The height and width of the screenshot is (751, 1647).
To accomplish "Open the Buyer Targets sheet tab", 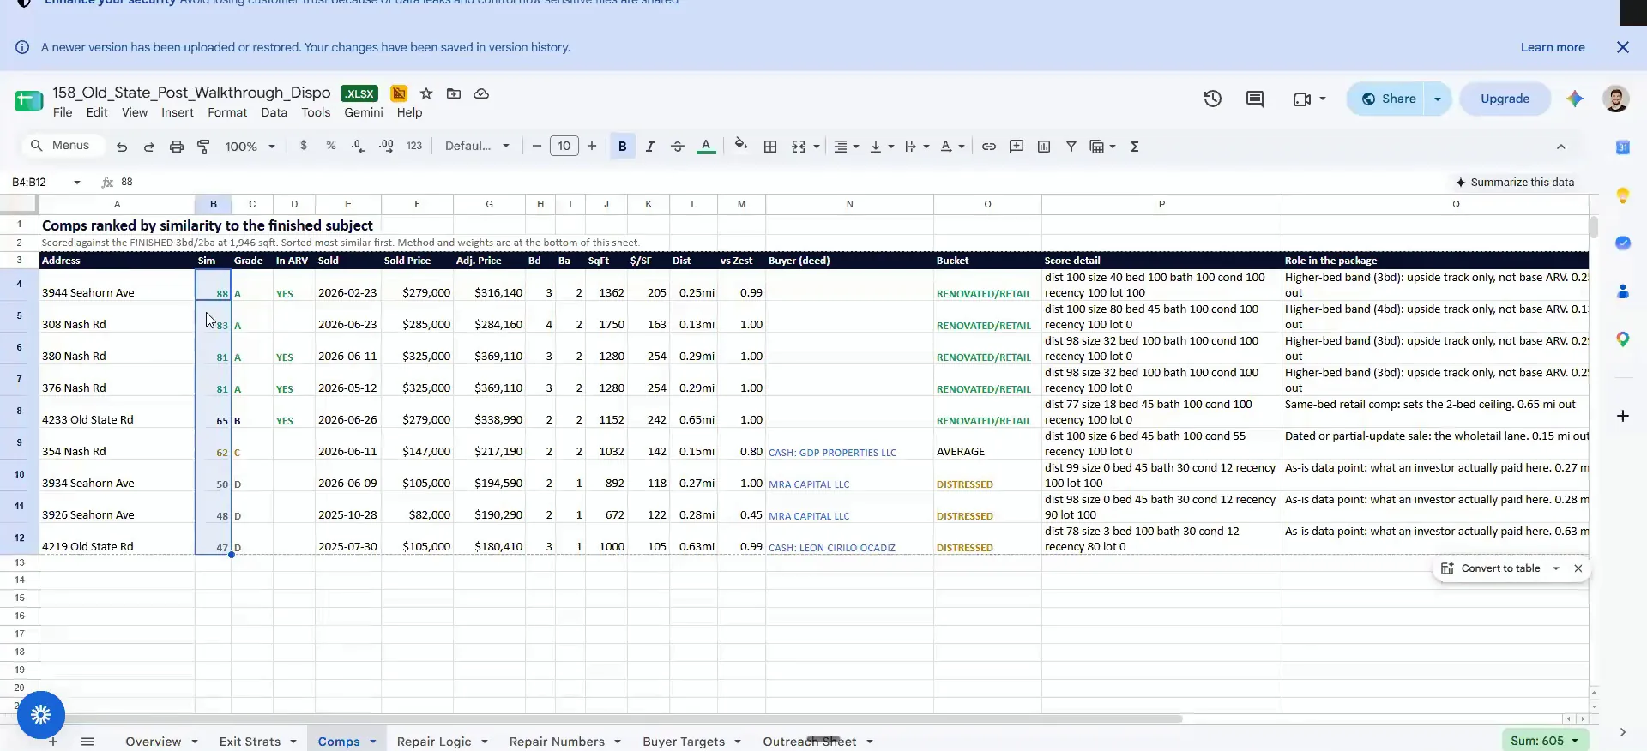I will 684,742.
